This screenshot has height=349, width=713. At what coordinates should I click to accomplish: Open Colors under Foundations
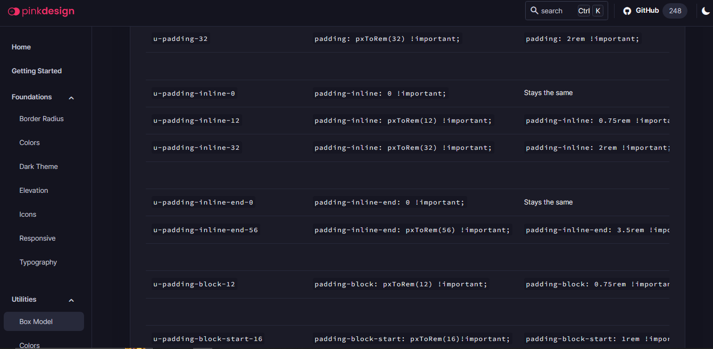[x=29, y=143]
